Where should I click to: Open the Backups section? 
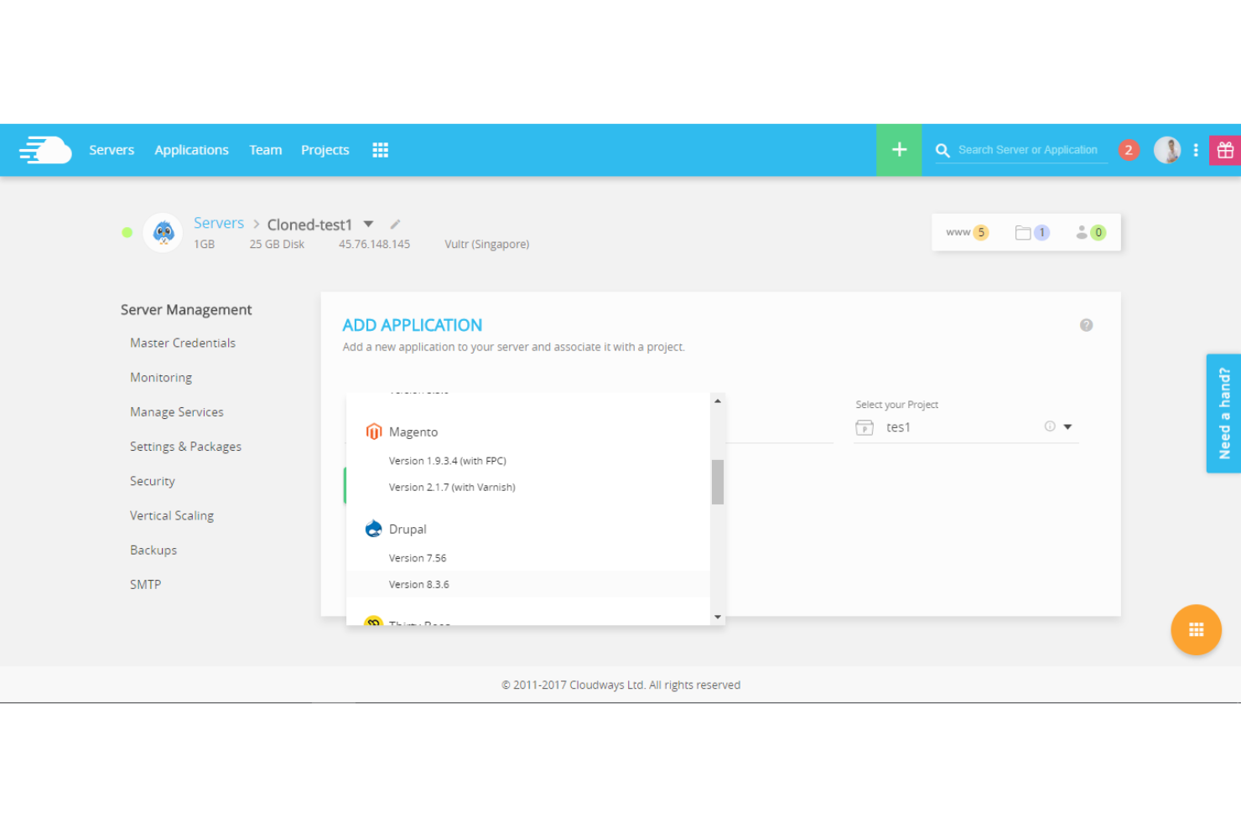(153, 550)
